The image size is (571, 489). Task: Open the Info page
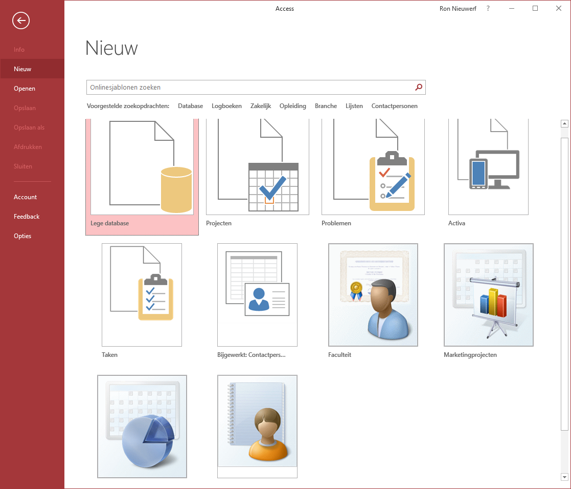(32, 50)
